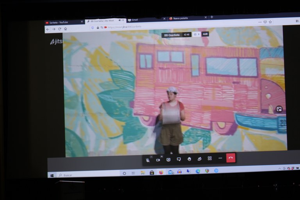Raise your hand in the meeting

[x=189, y=159]
